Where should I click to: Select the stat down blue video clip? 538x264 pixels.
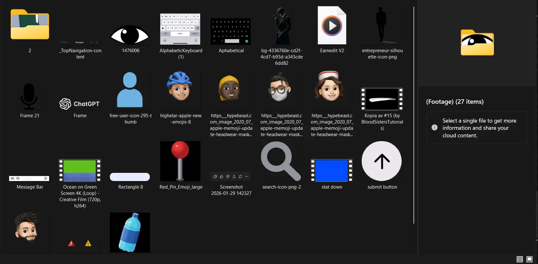(x=331, y=170)
